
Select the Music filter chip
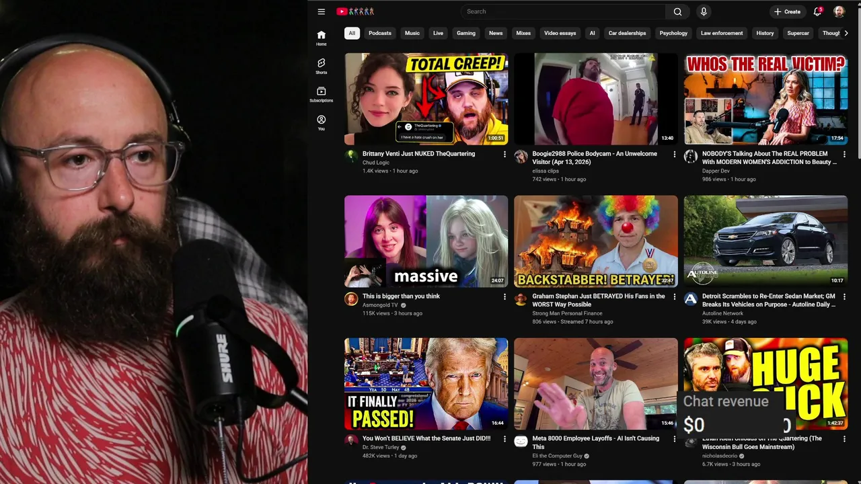click(x=412, y=33)
